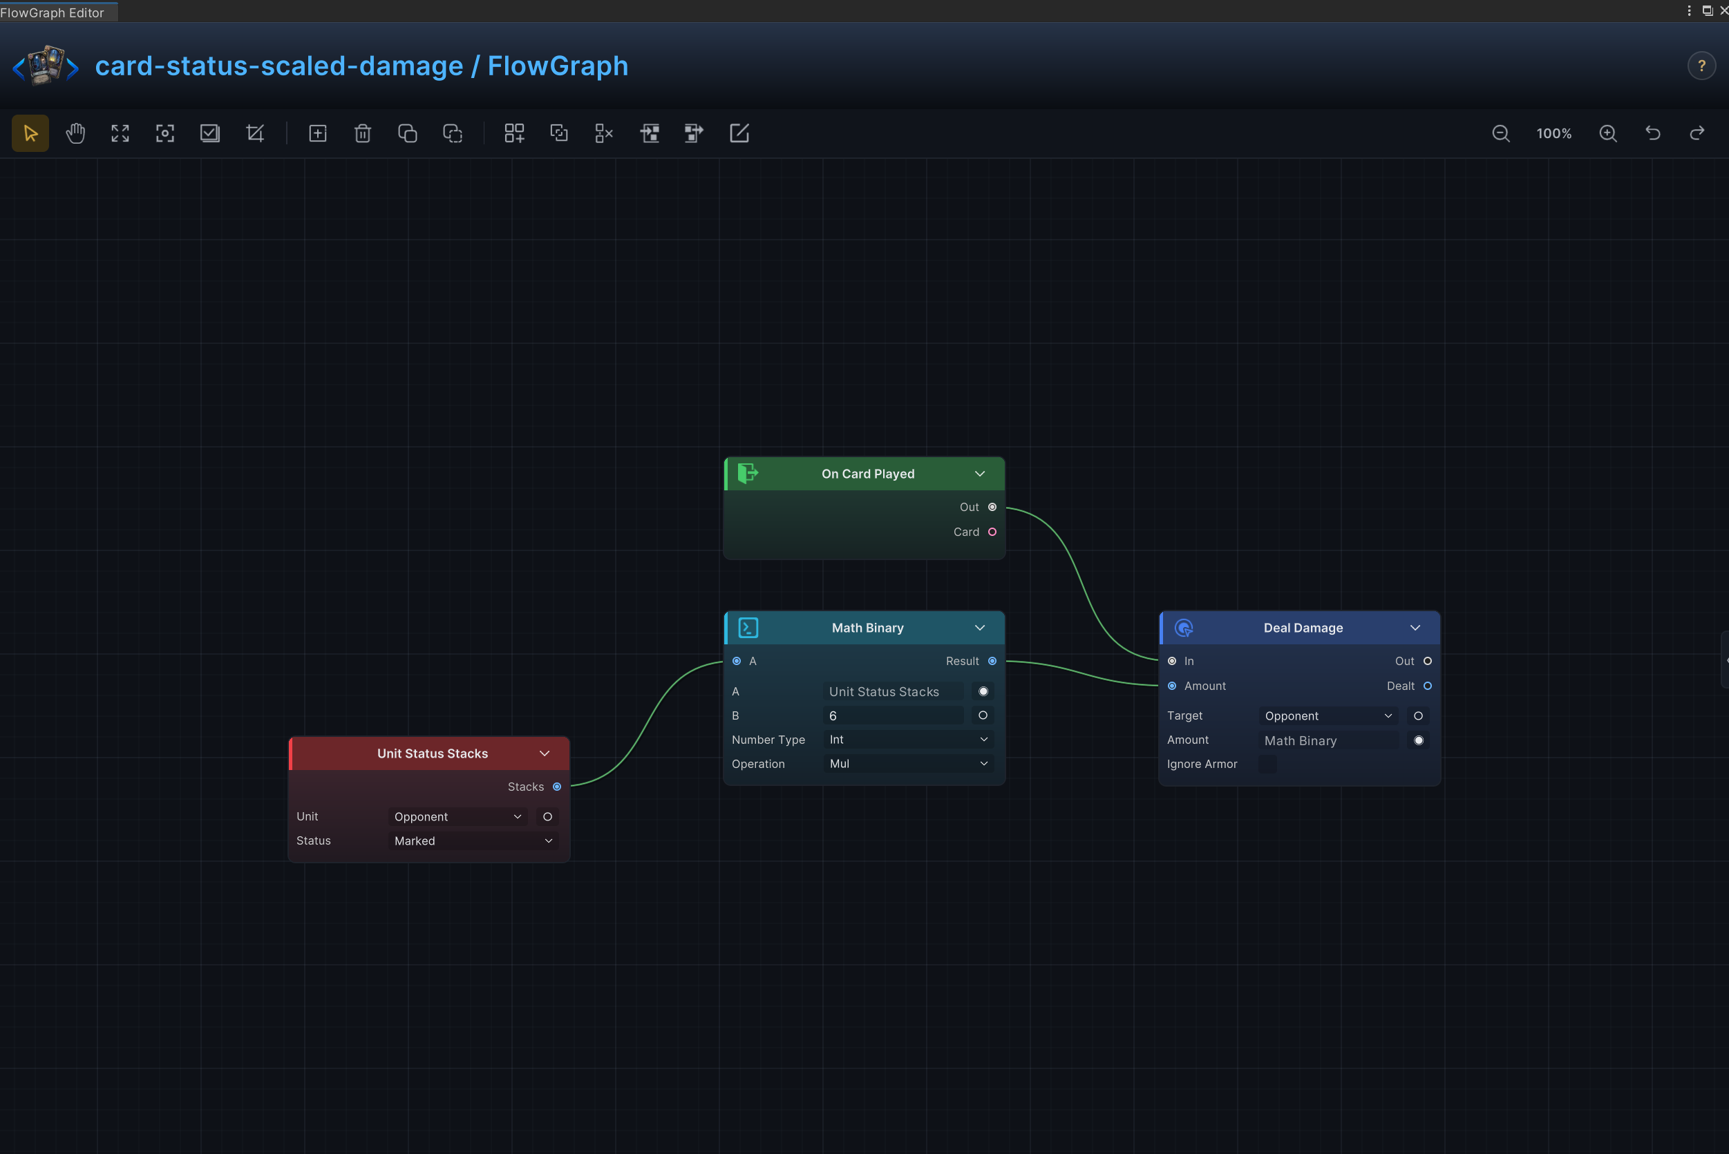Viewport: 1729px width, 1154px height.
Task: Open help with the question mark
Action: tap(1702, 66)
